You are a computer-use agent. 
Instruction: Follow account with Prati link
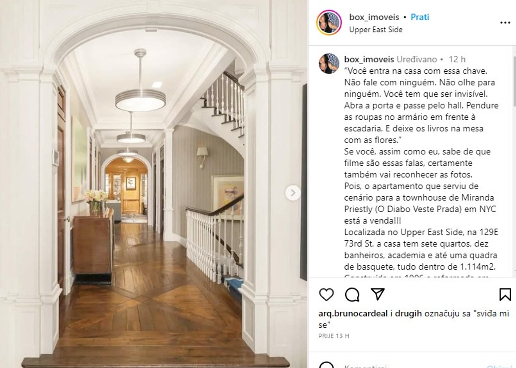pos(420,17)
